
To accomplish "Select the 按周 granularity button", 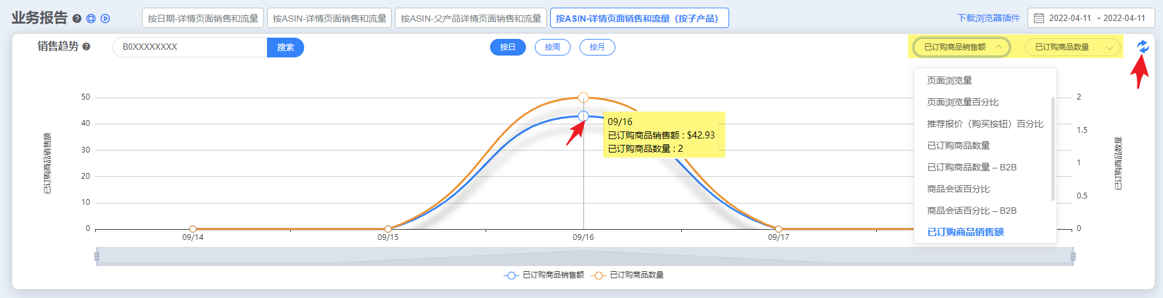I will click(x=553, y=47).
